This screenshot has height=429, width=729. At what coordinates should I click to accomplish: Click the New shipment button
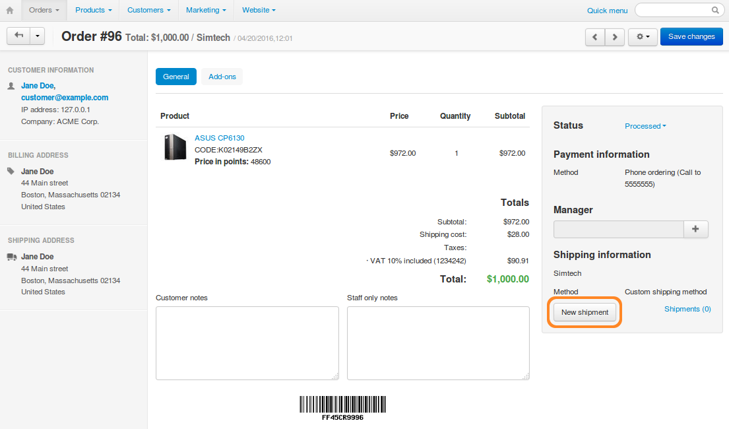(x=585, y=312)
